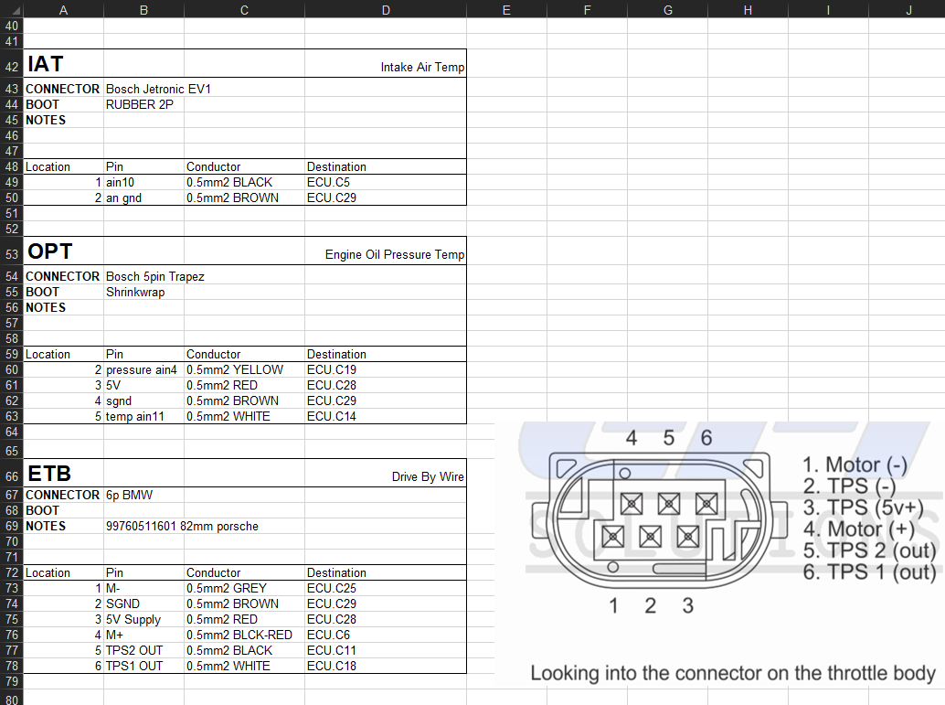Click the "Bosch Jetronic EV1" cell
The image size is (945, 705).
[x=144, y=89]
